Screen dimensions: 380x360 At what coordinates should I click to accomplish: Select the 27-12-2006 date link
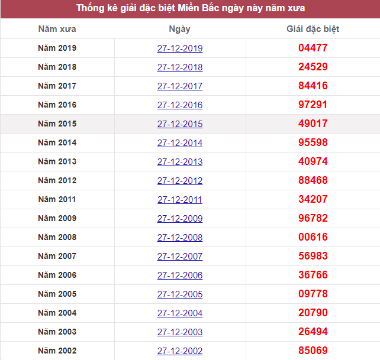tap(180, 275)
